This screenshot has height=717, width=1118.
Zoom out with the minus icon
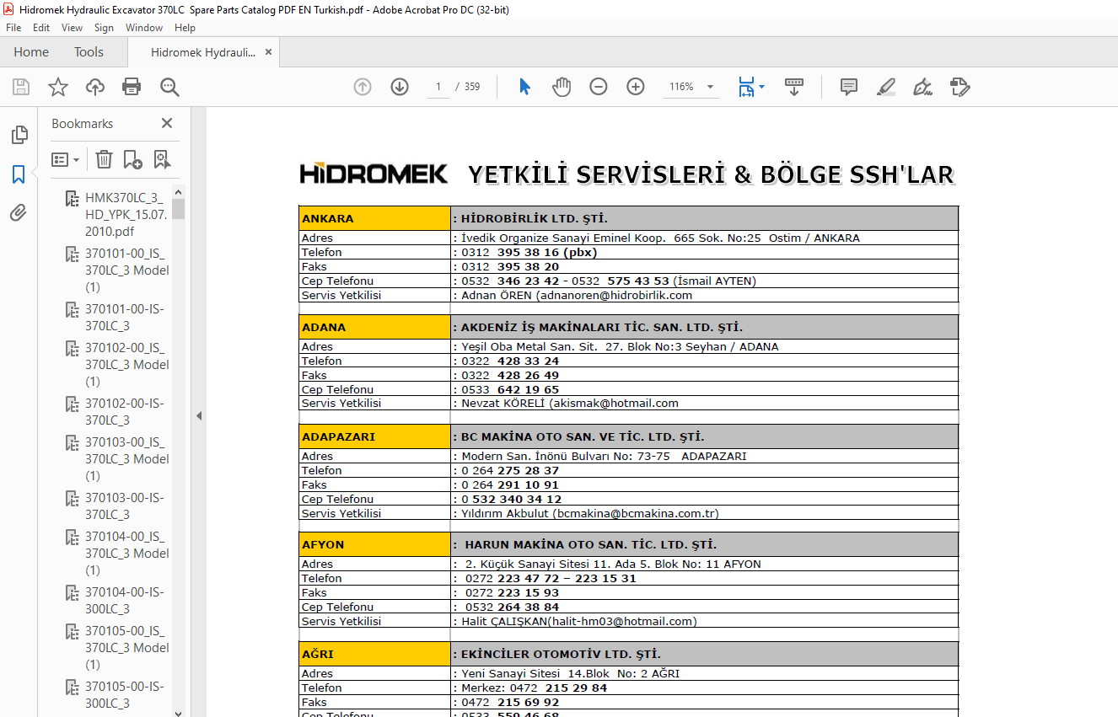pos(599,87)
